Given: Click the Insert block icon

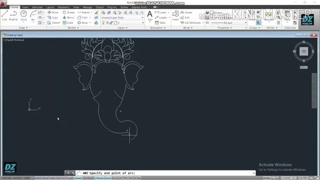Looking at the screenshot, I should 175,15.
